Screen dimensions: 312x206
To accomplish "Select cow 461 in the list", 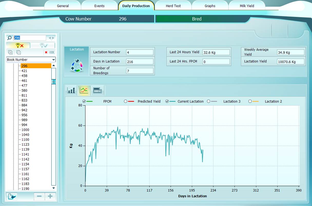I will 24,81.
